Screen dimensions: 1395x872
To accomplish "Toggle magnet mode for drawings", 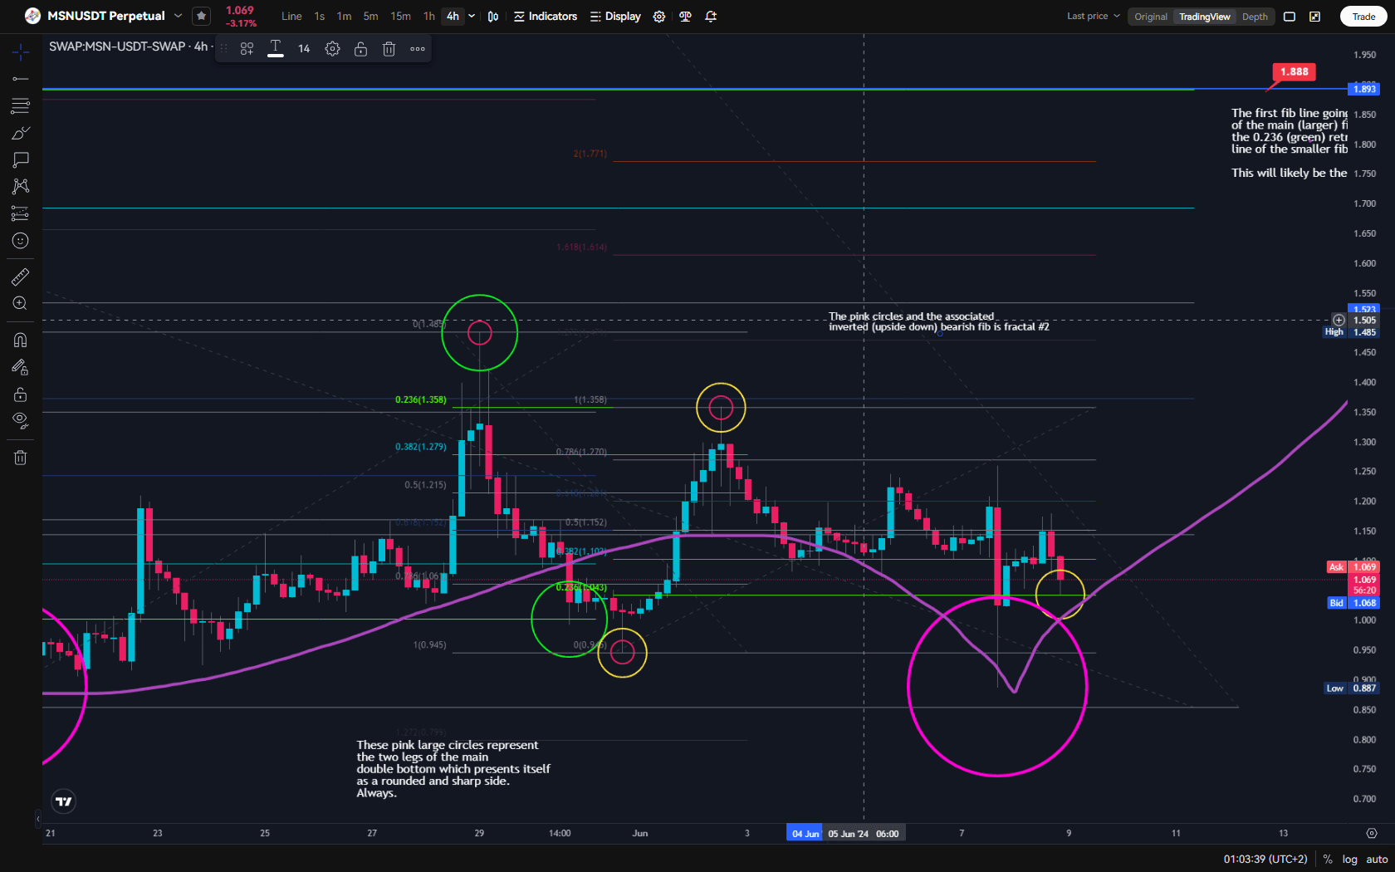I will (21, 340).
